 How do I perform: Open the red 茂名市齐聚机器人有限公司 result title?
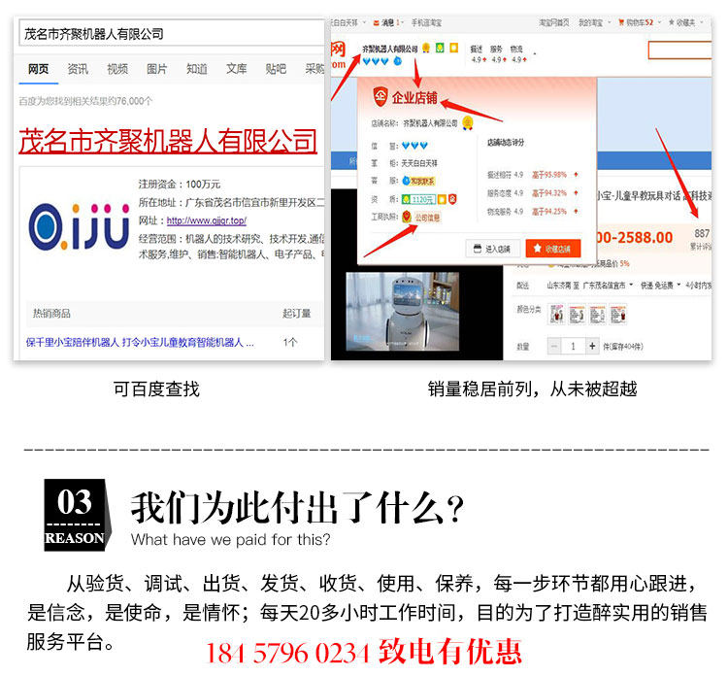click(168, 141)
